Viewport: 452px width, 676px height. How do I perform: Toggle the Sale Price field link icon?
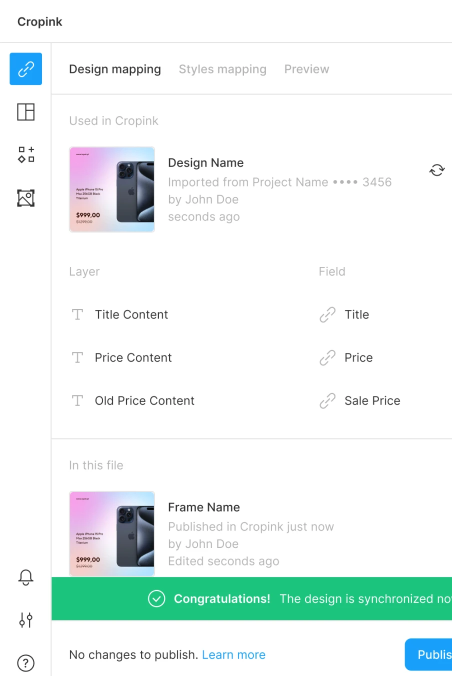coord(327,400)
